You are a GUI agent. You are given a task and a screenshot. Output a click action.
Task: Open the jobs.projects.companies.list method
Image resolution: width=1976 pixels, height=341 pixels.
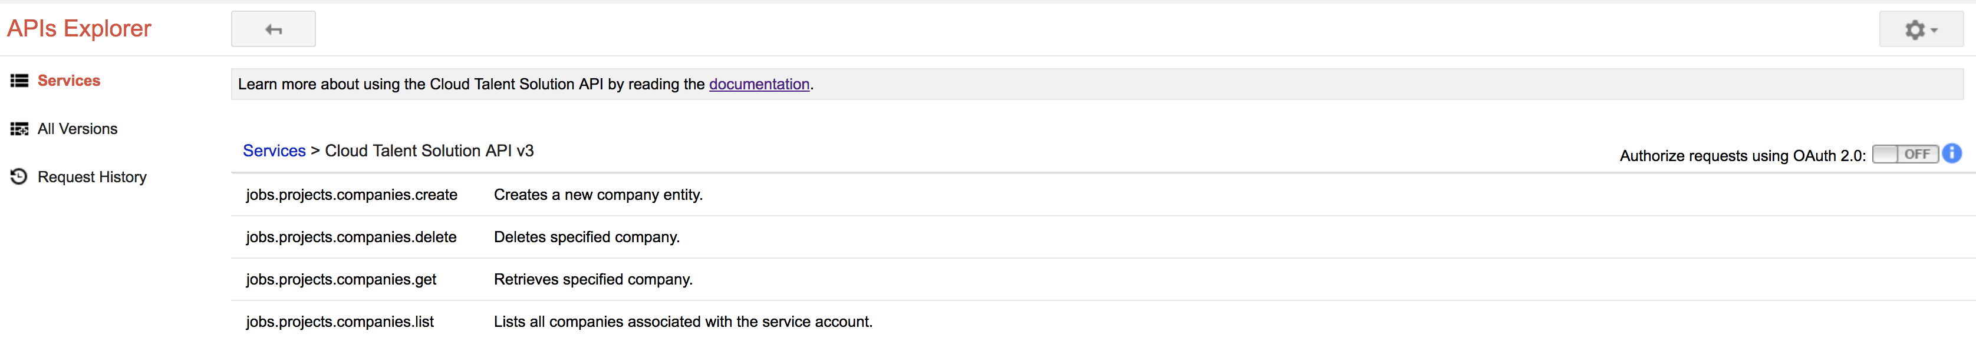click(340, 321)
